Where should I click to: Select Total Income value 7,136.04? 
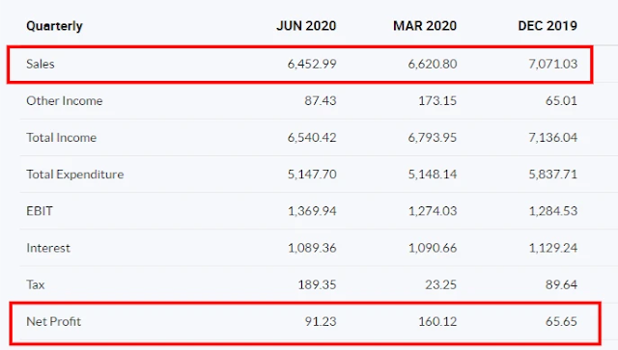[553, 138]
